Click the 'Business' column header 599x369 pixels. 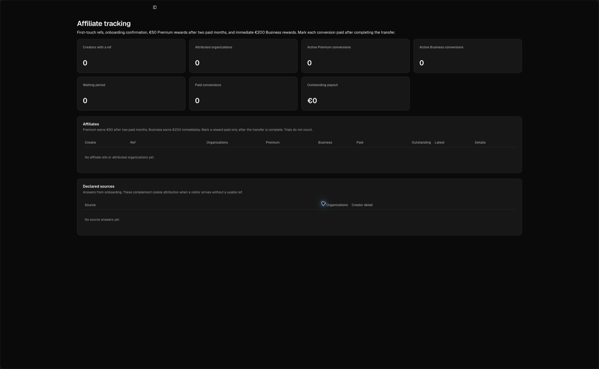click(325, 143)
